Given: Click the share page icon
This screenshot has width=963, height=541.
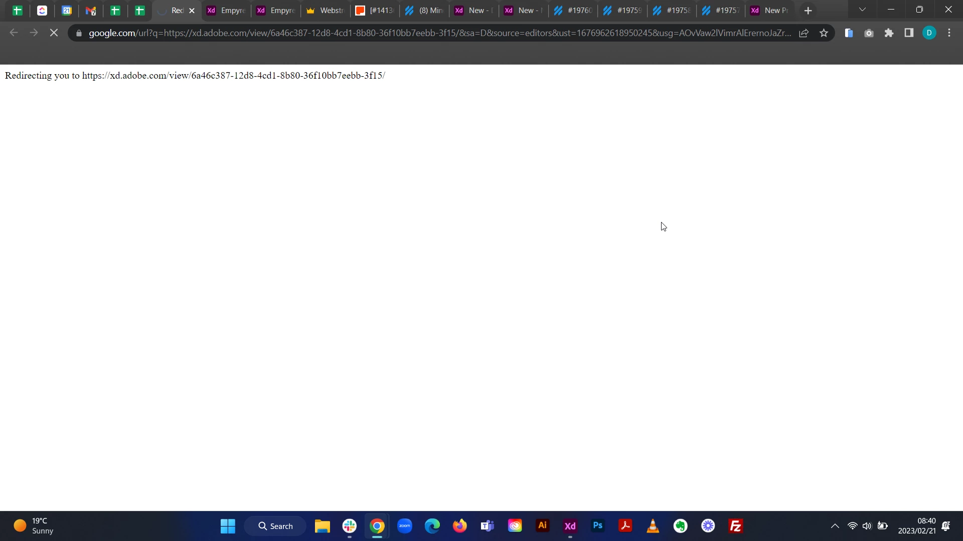Looking at the screenshot, I should pyautogui.click(x=804, y=33).
